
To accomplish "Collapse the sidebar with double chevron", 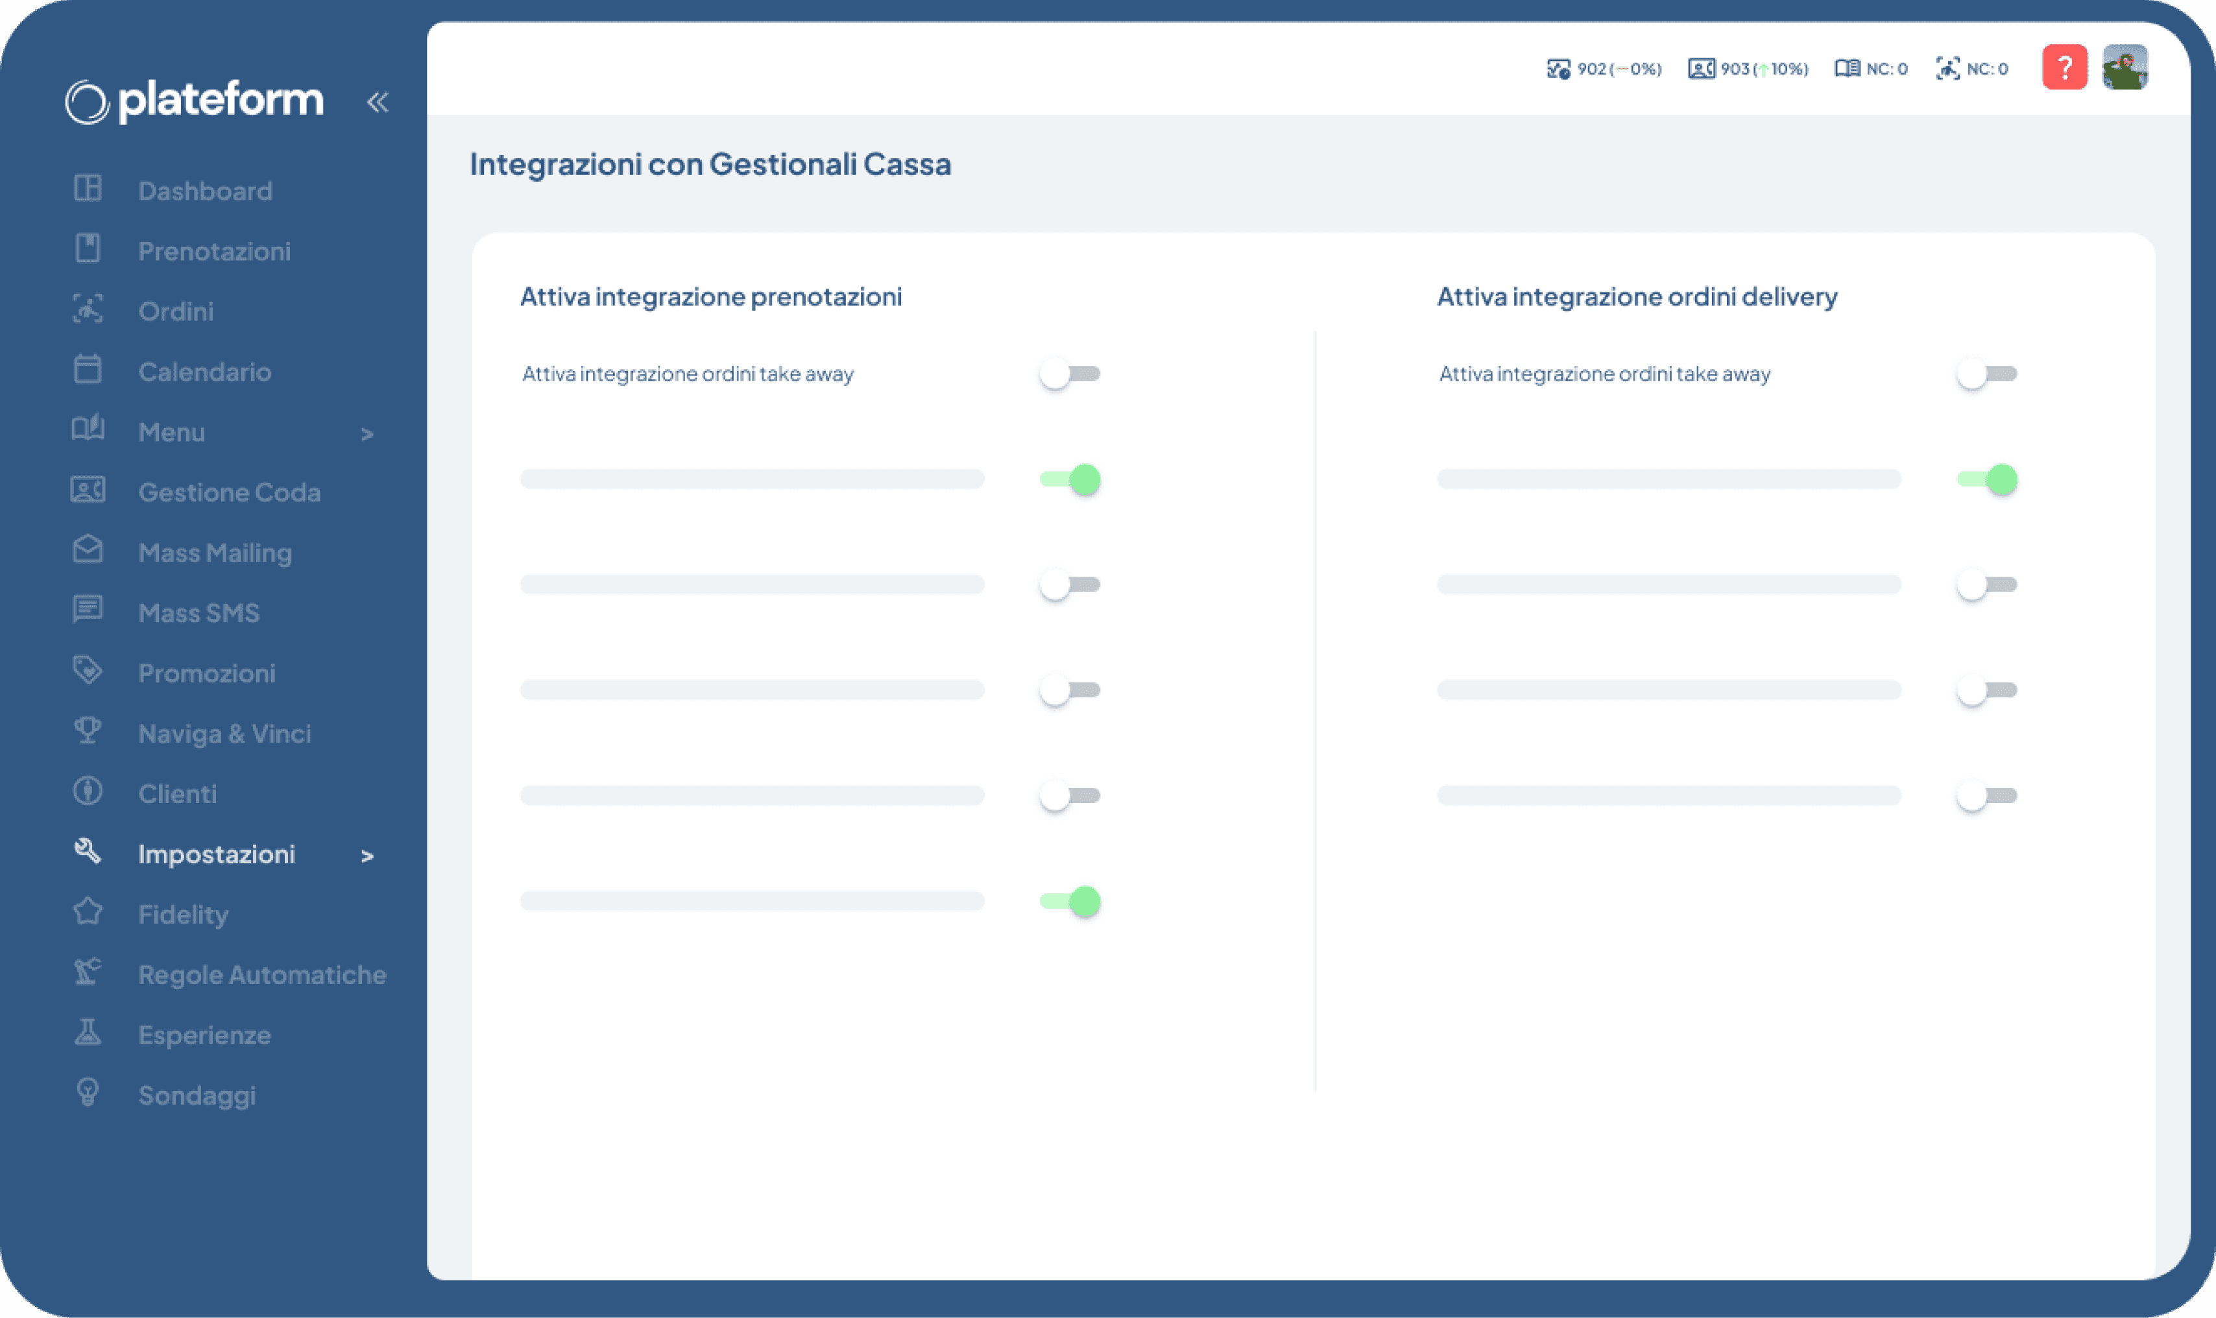I will click(378, 102).
